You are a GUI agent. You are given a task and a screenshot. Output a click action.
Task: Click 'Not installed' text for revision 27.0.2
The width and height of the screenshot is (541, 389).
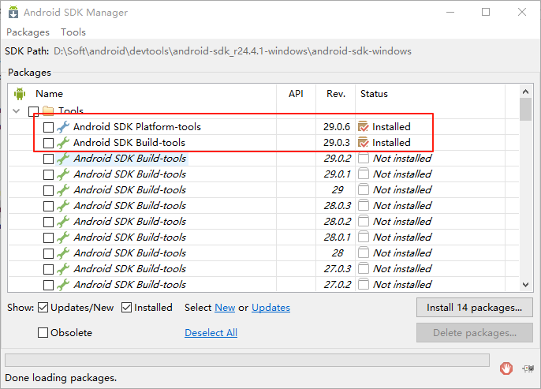[x=402, y=284]
